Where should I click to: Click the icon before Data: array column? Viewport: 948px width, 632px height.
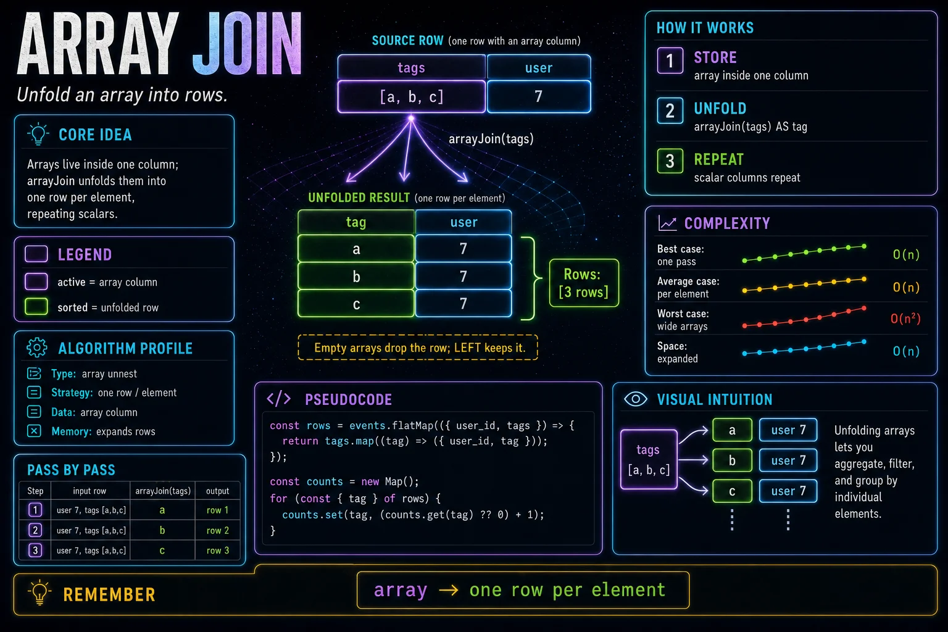35,412
